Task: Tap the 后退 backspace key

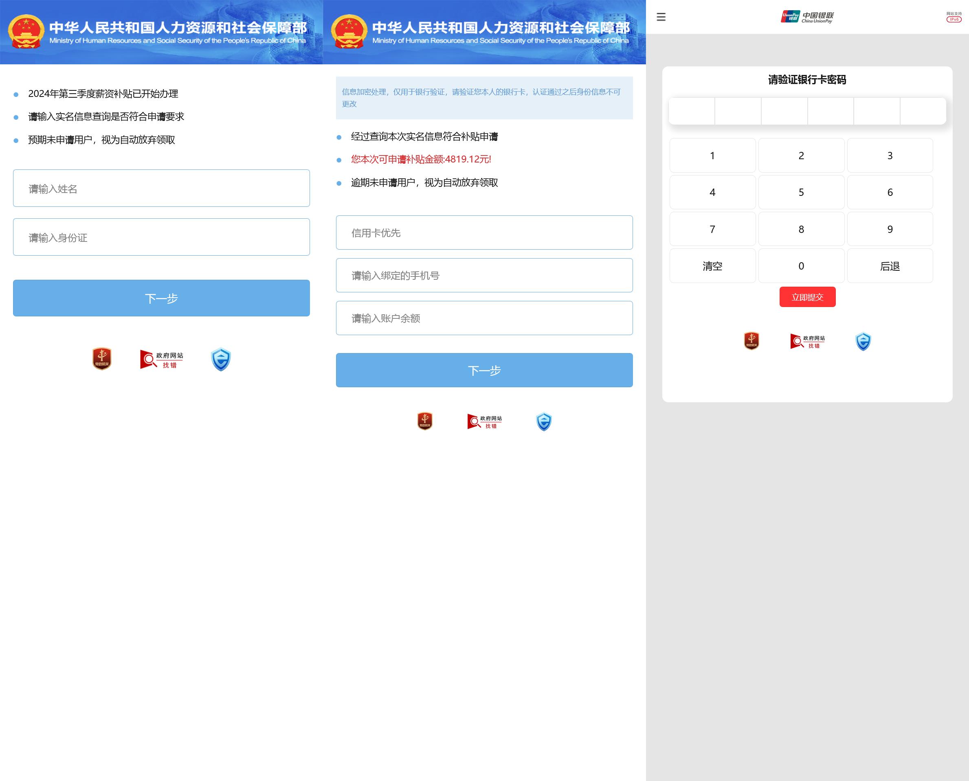Action: coord(890,266)
